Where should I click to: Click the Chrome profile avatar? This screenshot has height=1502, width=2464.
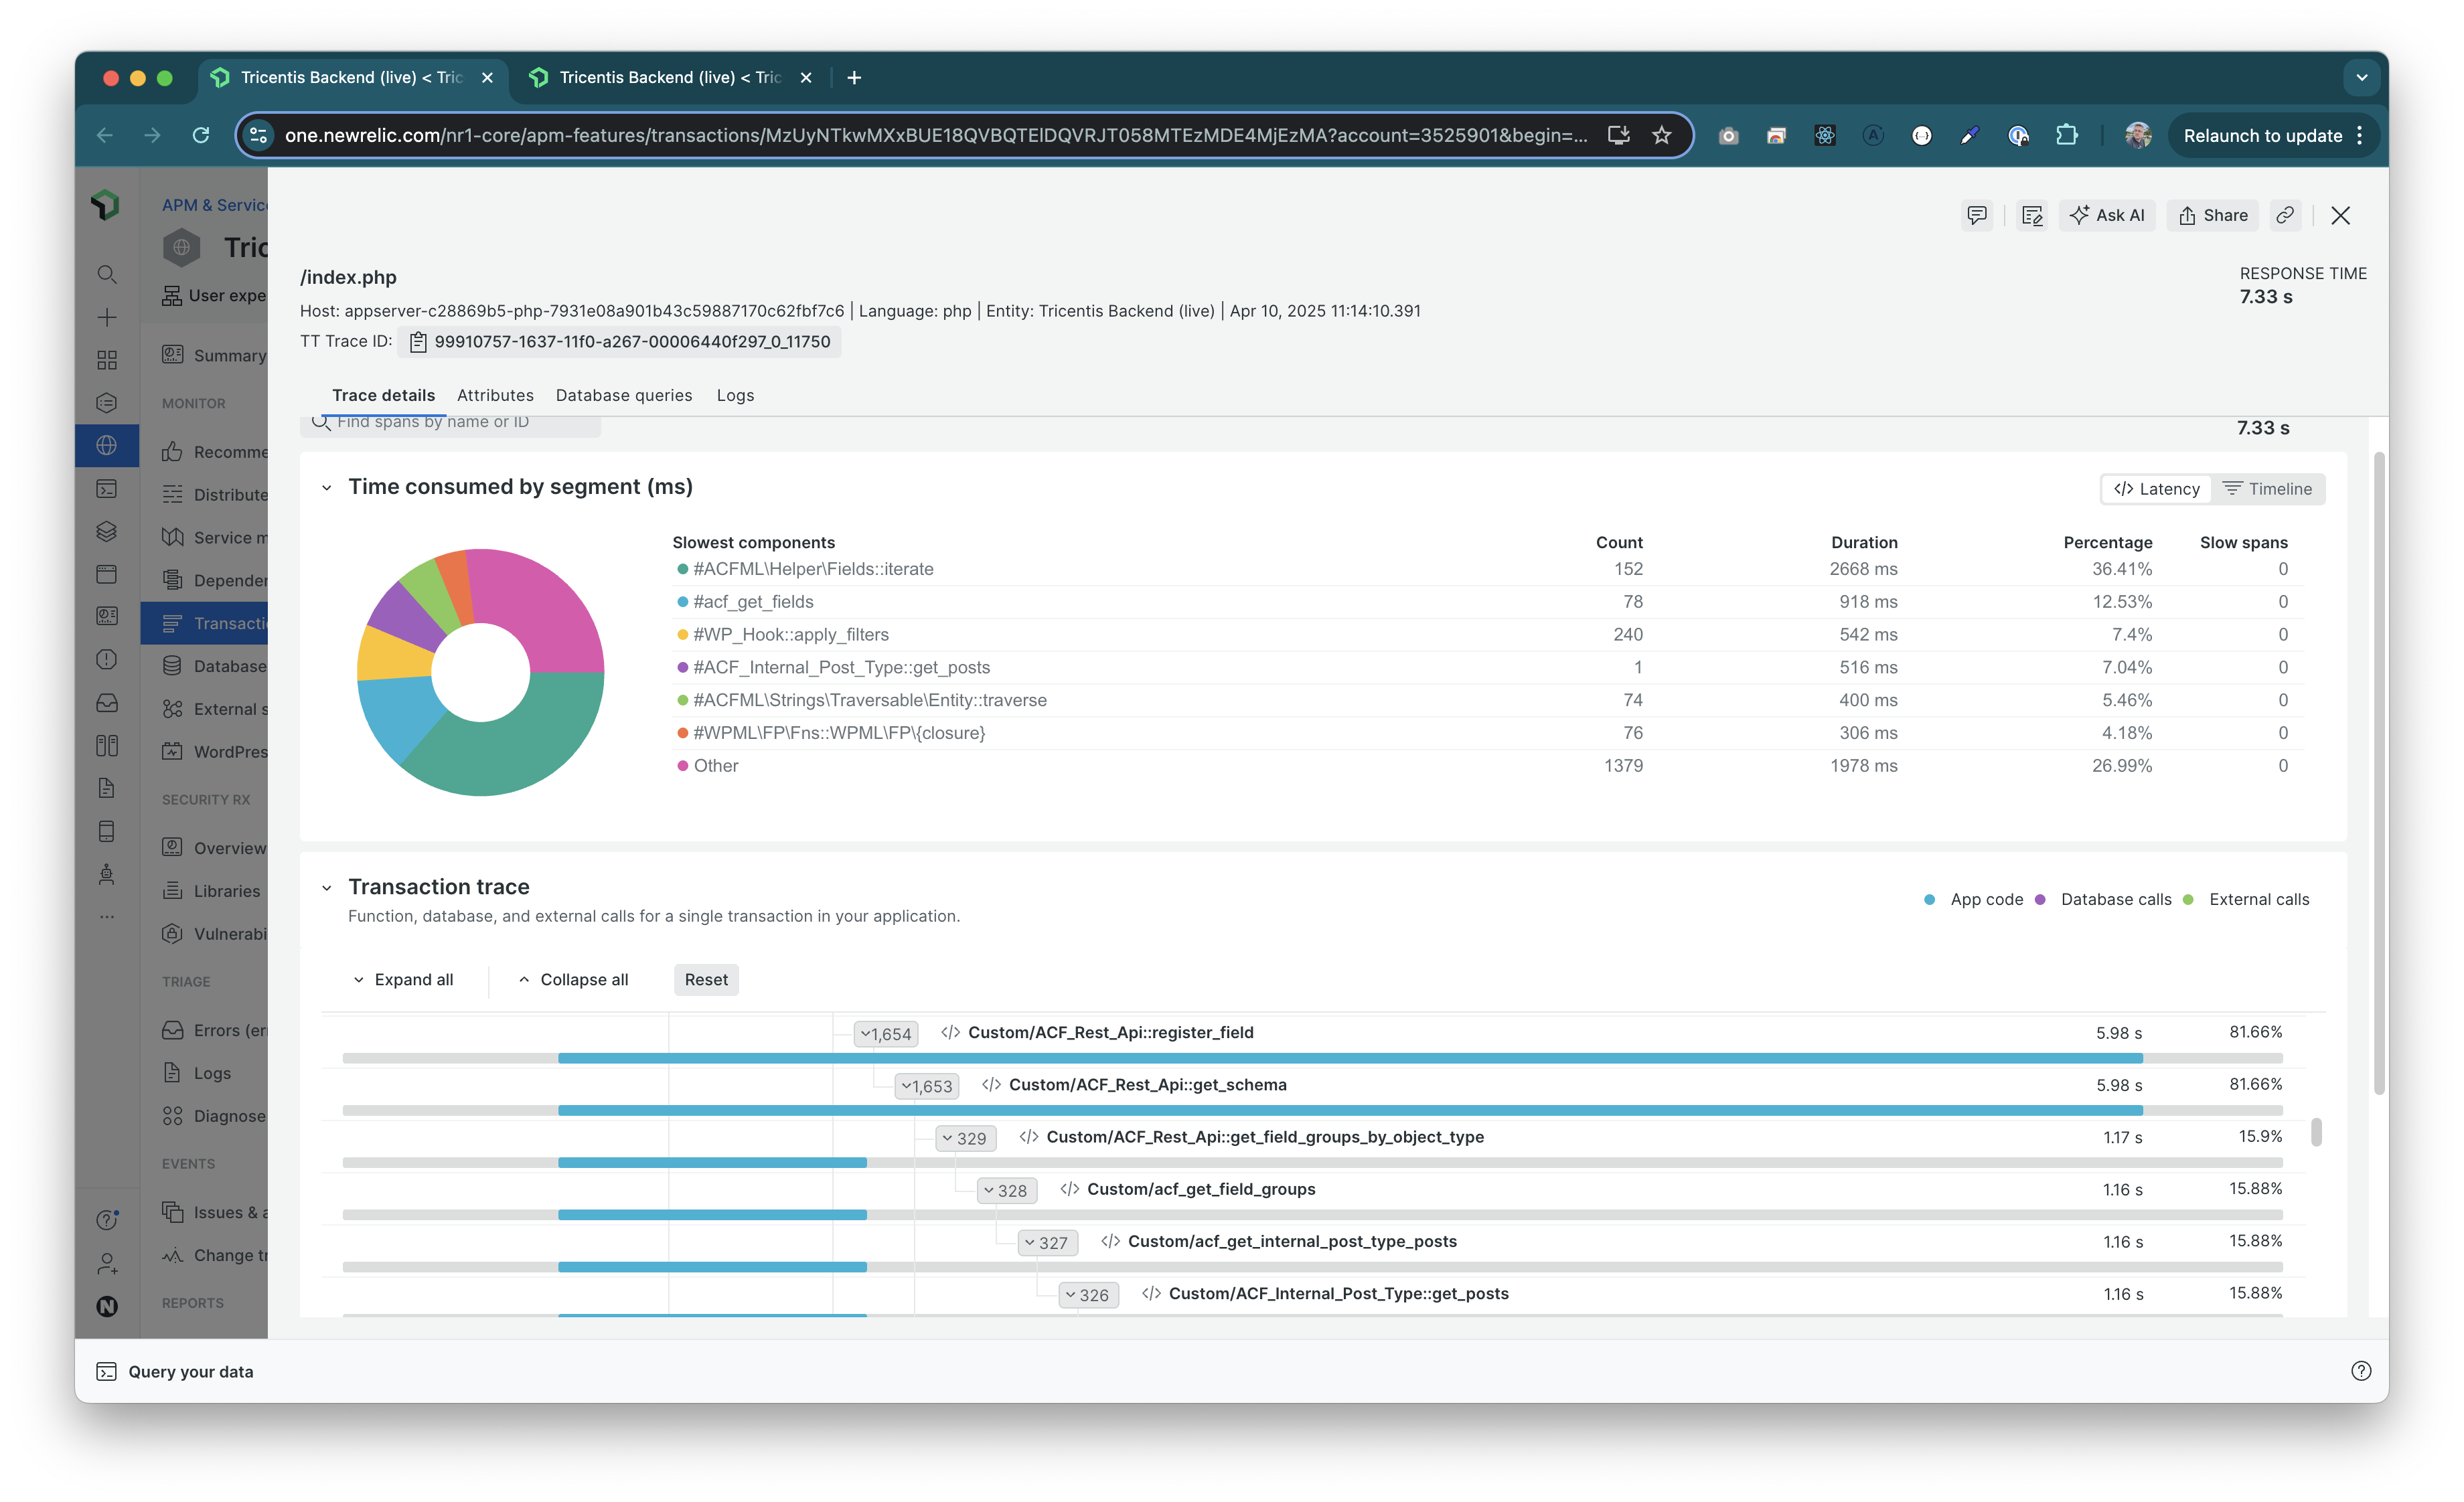[2138, 135]
